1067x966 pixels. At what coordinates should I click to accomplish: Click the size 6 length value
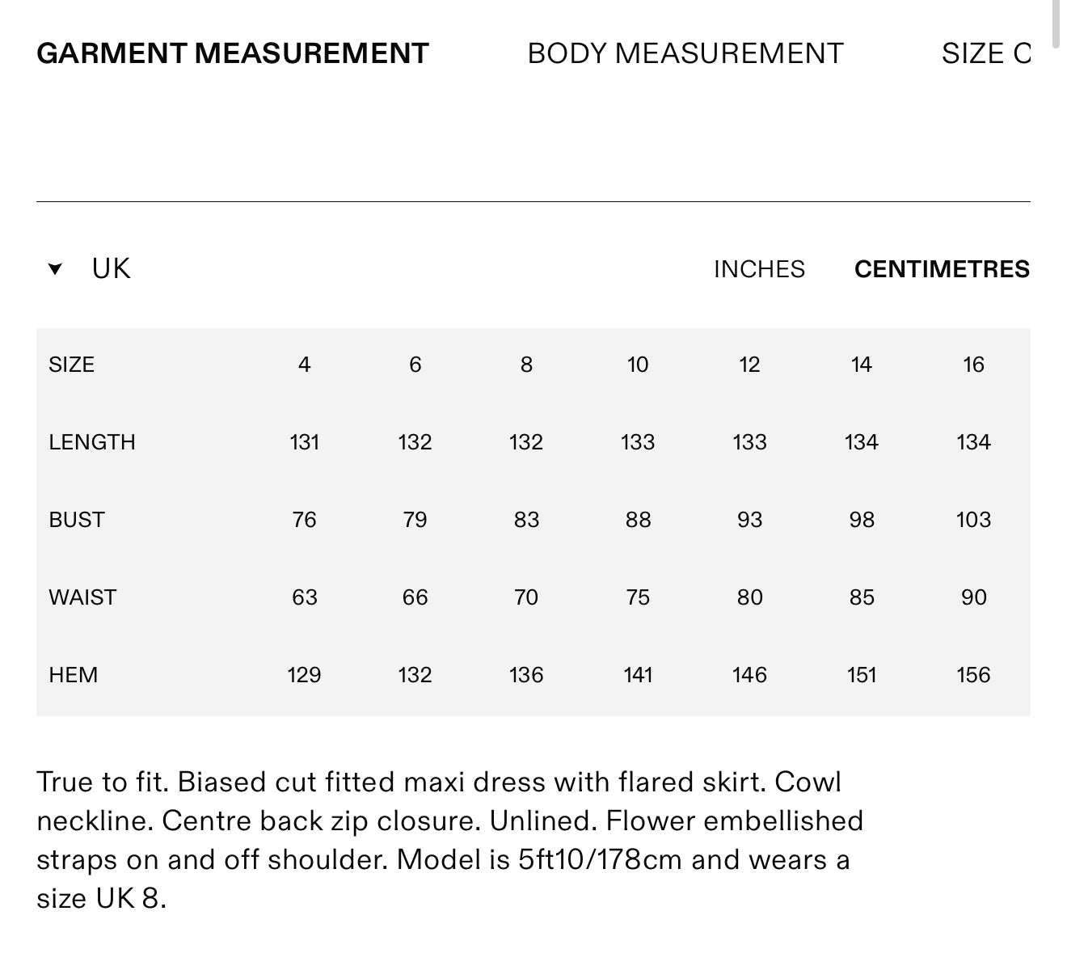tap(415, 442)
